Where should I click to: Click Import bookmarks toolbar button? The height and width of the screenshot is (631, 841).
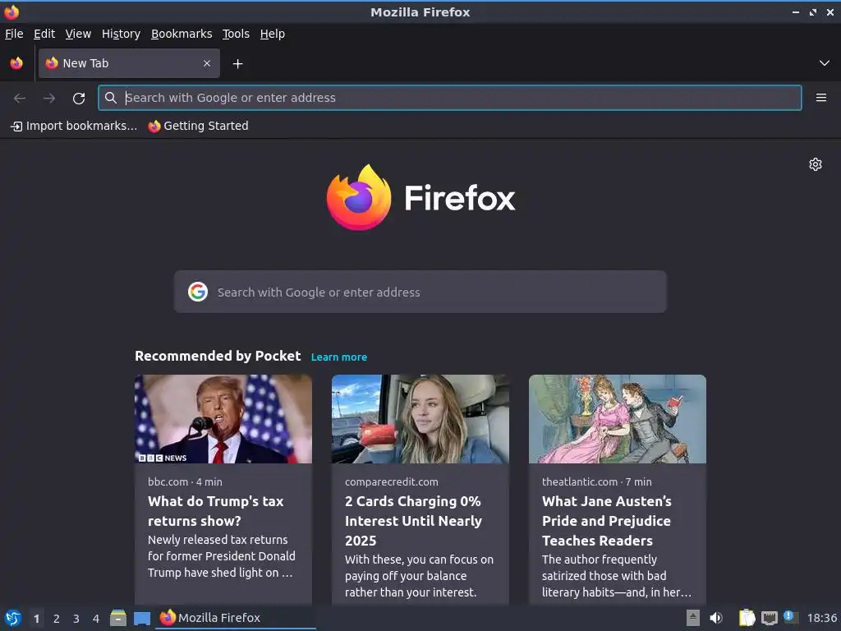(74, 126)
